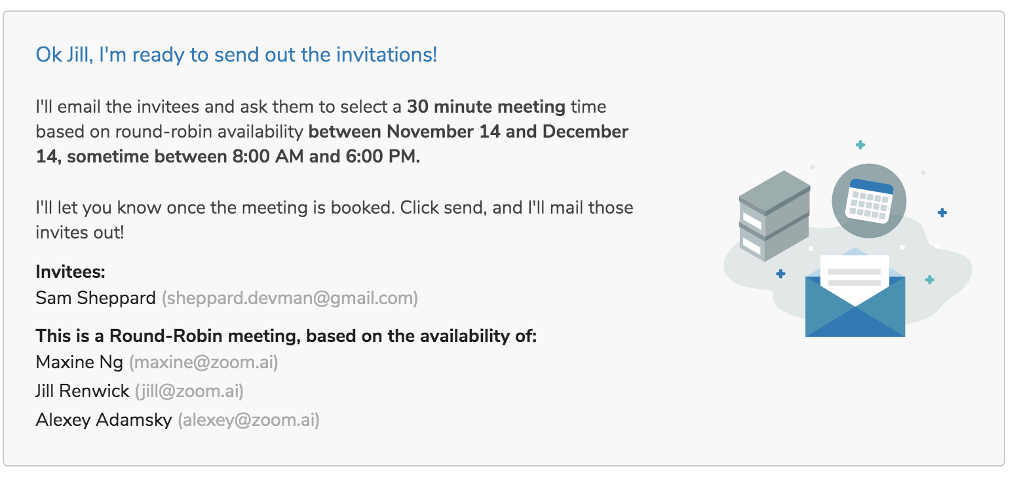Click the teal plus sparkle above the calendar

tap(860, 145)
